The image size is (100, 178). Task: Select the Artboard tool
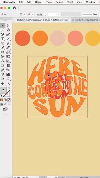[x=2, y=79]
